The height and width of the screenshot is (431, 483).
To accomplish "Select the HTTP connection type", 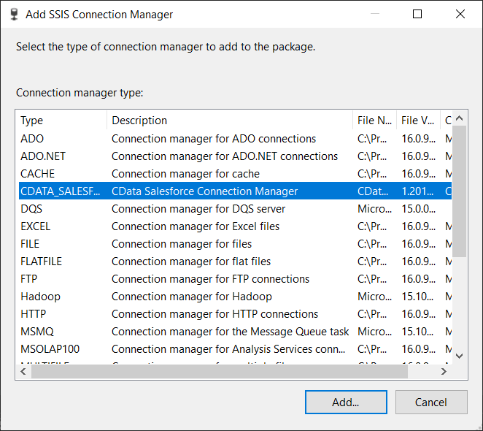I will click(34, 314).
